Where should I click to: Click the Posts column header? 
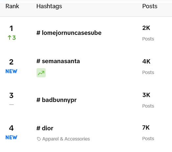click(150, 6)
